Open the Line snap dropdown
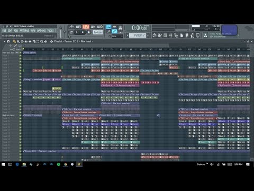The image size is (254, 191). click(x=117, y=36)
